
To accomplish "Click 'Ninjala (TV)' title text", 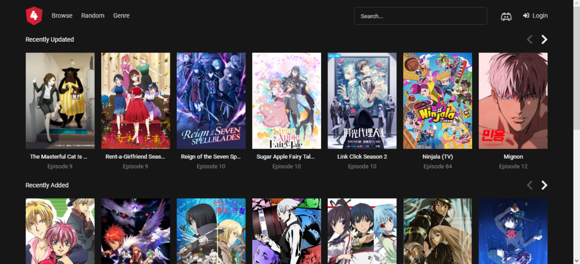I will coord(438,157).
